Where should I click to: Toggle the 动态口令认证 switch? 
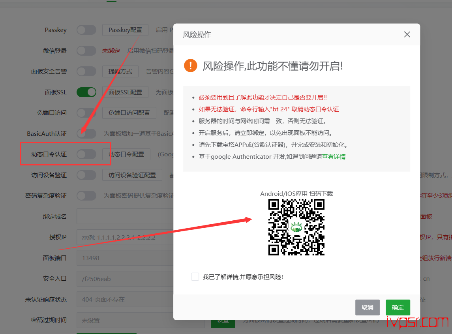click(86, 154)
